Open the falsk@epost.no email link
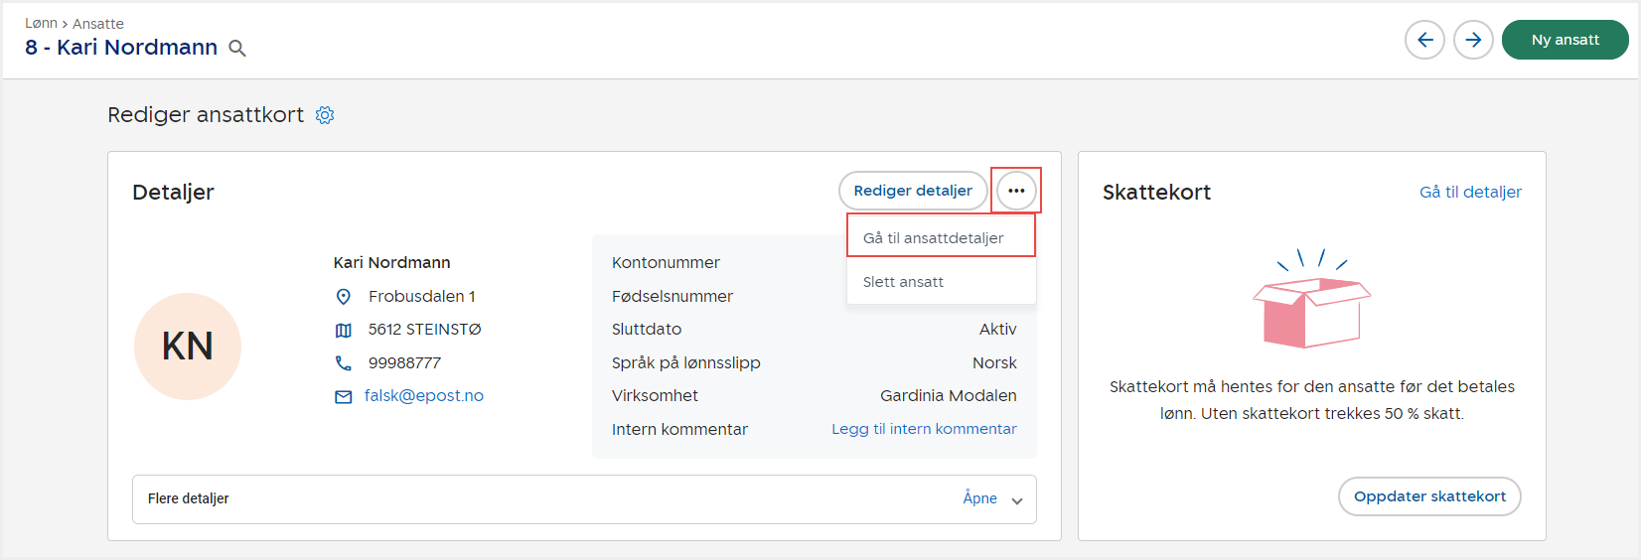1641x560 pixels. (x=424, y=395)
